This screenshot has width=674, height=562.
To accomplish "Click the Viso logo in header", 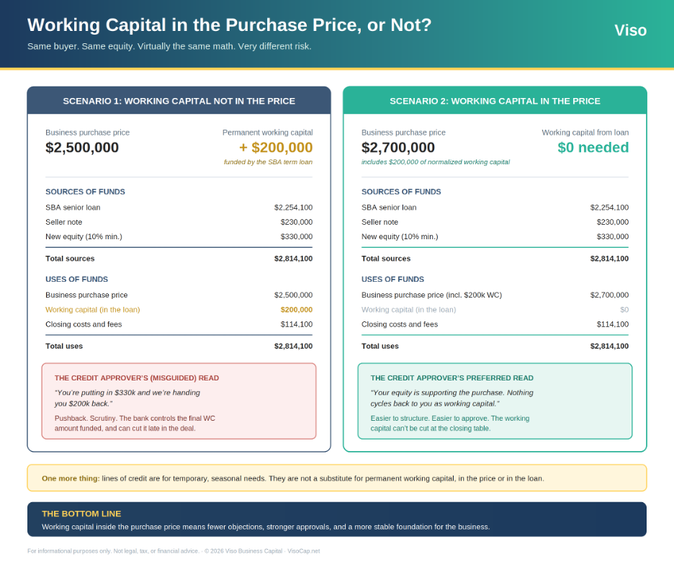I will (x=630, y=30).
